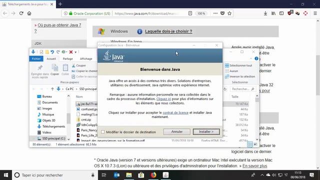This screenshot has width=320, height=180.
Task: Switch Explorer to details view icon
Action: 250,144
